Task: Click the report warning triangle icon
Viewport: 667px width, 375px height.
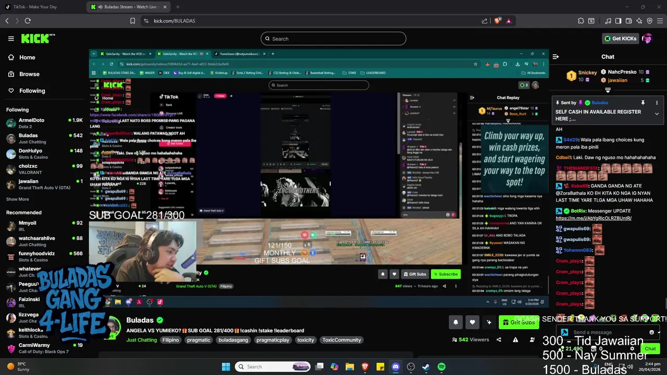Action: [515, 340]
